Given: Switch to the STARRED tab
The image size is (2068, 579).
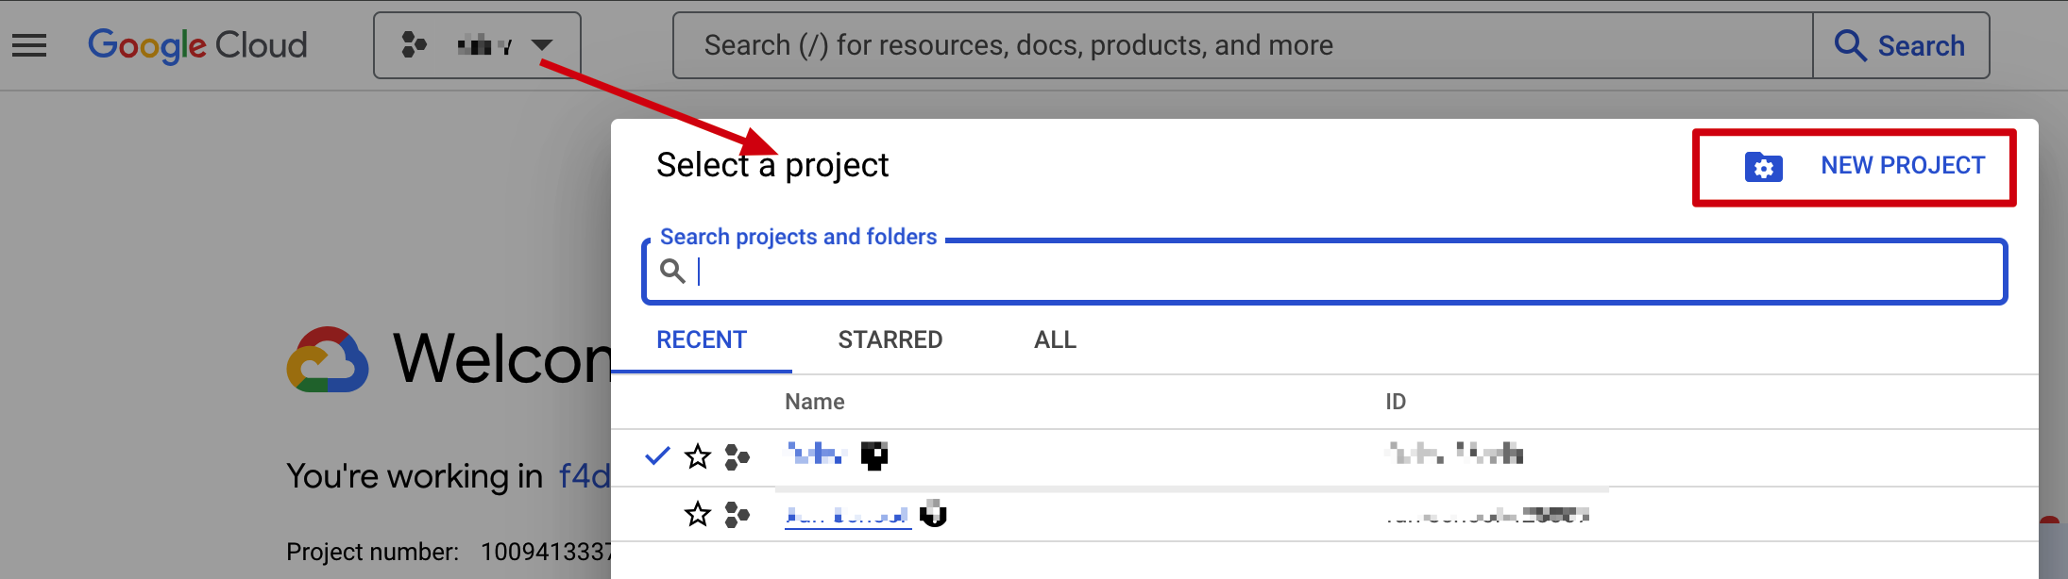Looking at the screenshot, I should click(890, 339).
